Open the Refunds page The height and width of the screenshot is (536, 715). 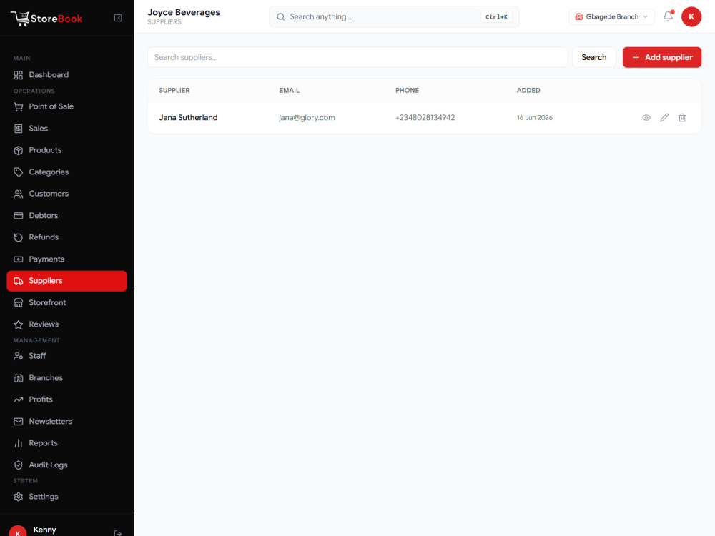coord(66,237)
